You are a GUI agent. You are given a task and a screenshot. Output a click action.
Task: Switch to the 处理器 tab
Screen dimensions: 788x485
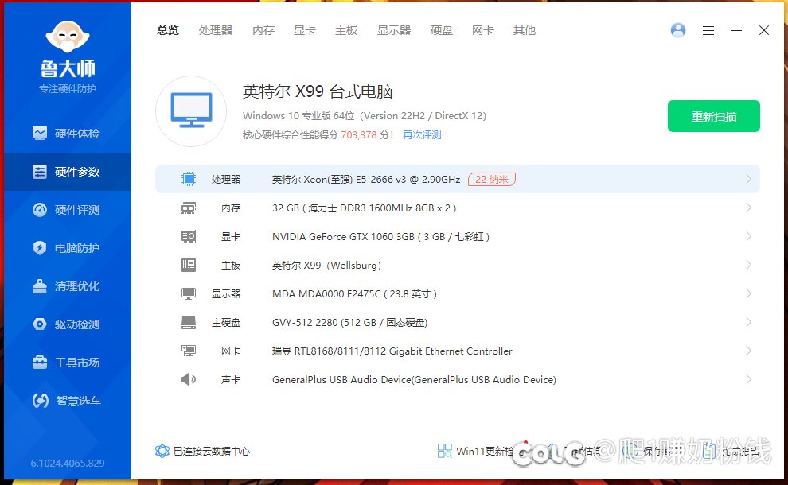click(216, 31)
